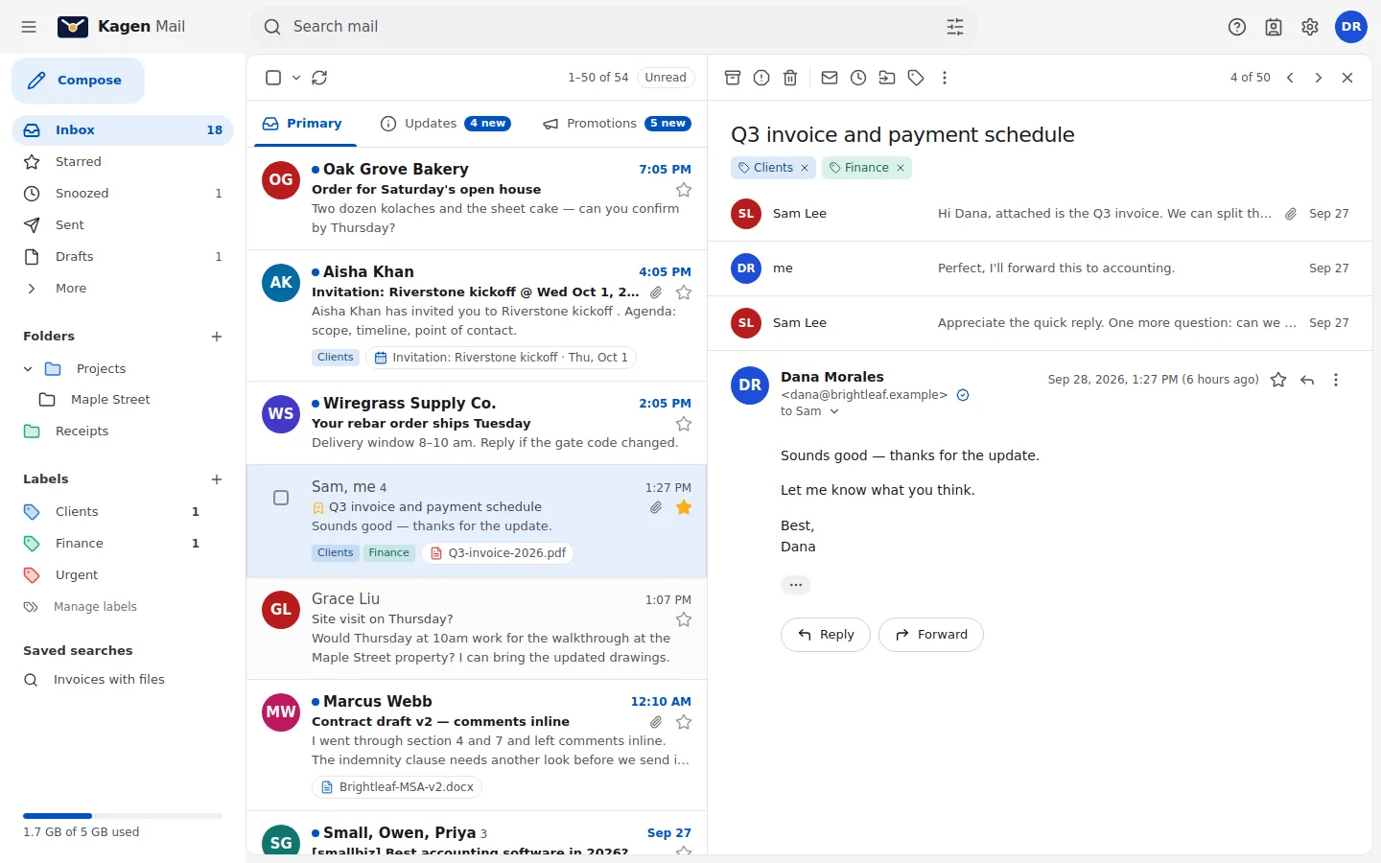The width and height of the screenshot is (1381, 863).
Task: Toggle the Unread filter
Action: (666, 78)
